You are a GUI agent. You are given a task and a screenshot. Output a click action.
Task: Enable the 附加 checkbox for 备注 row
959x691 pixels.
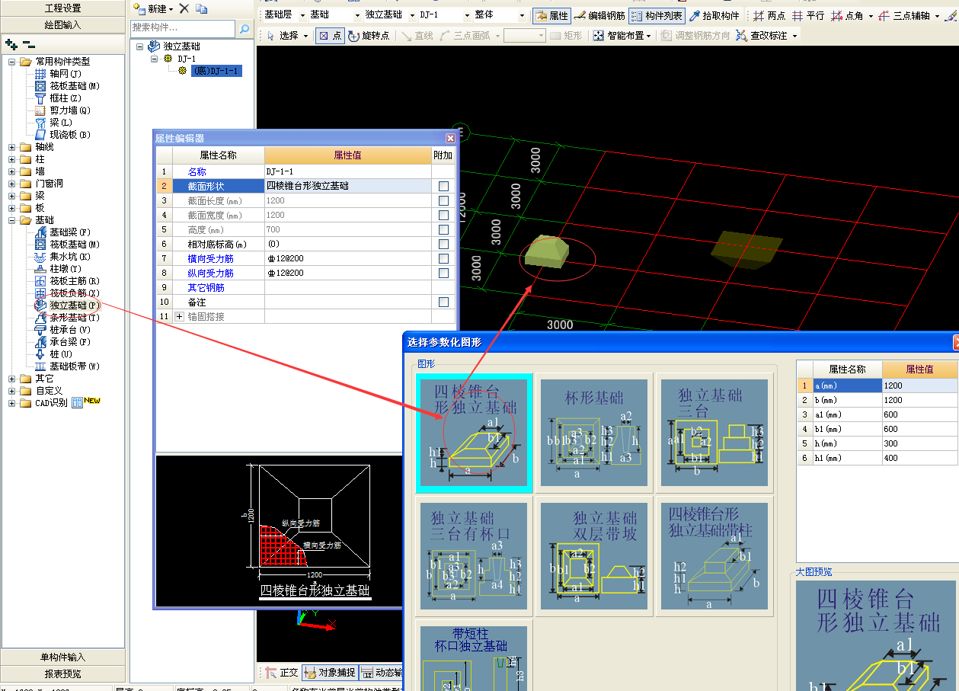[443, 302]
